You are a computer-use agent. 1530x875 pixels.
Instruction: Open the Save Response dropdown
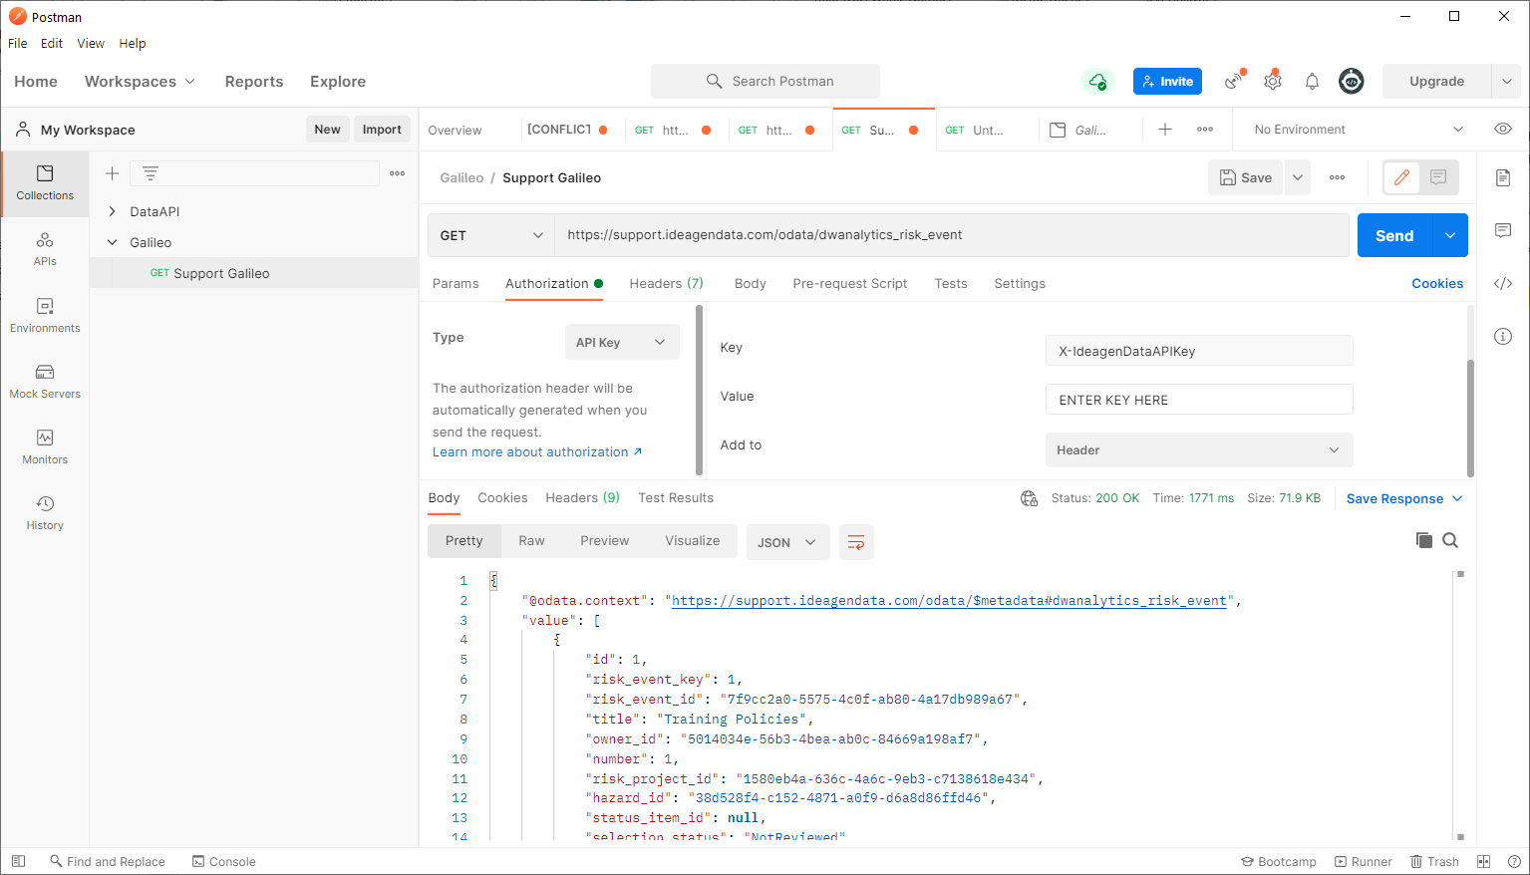(1404, 498)
